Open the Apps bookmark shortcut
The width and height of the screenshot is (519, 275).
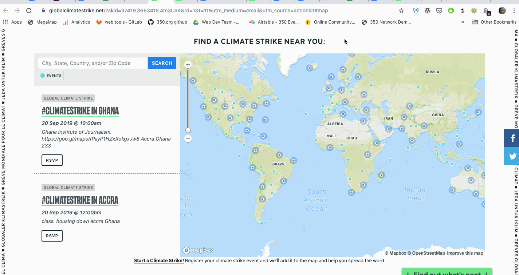(12, 22)
